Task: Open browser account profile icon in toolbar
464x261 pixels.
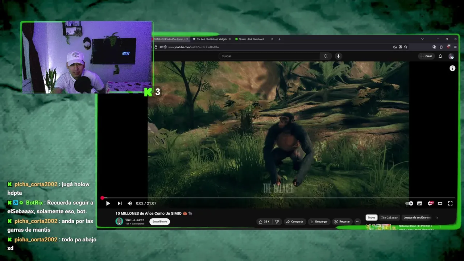Action: [434, 47]
